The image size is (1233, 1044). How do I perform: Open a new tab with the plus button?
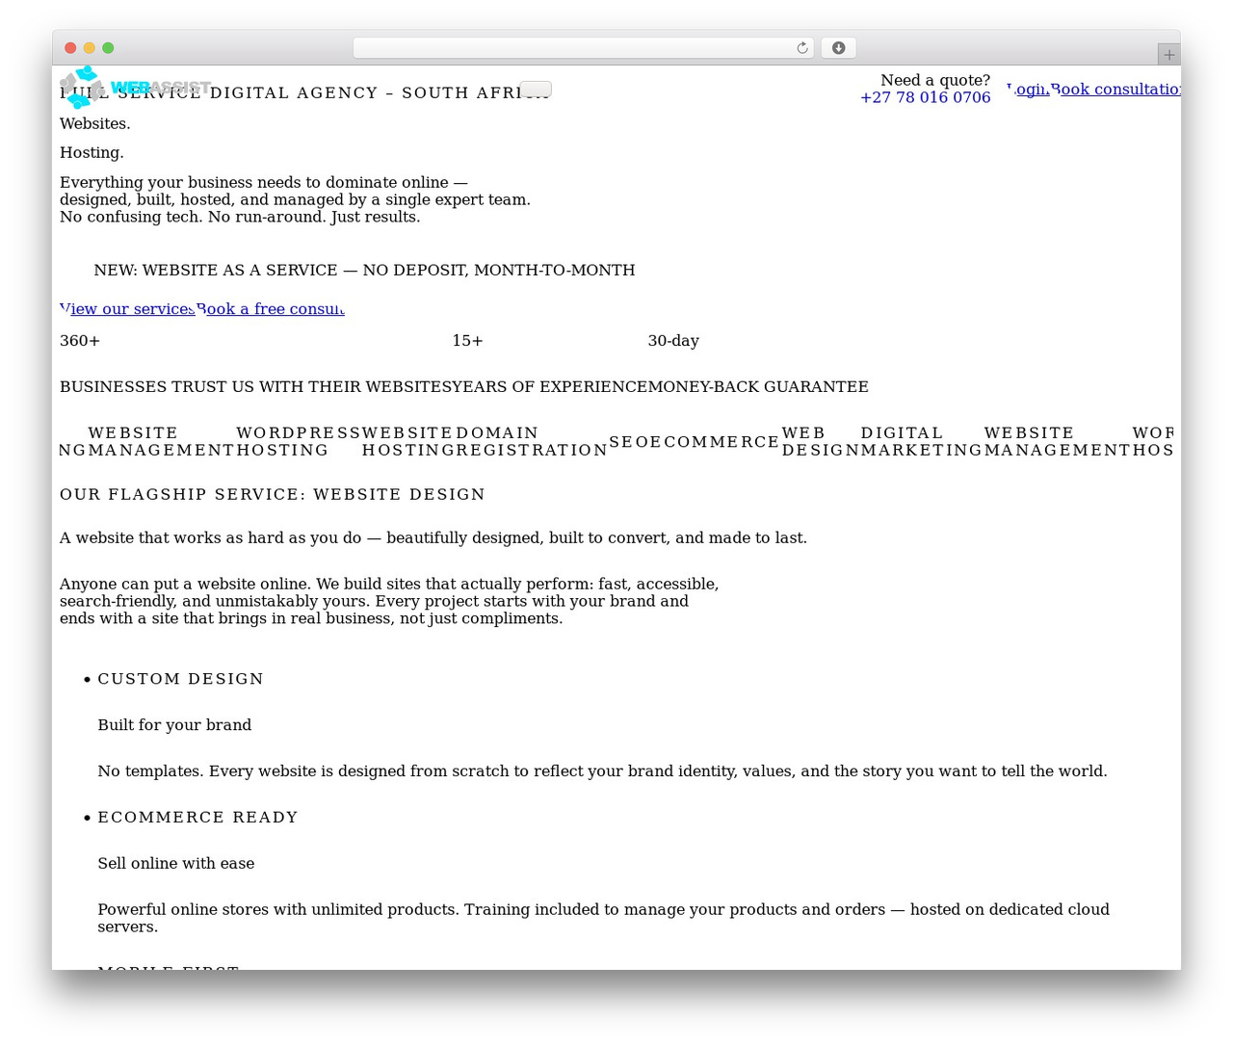1168,55
